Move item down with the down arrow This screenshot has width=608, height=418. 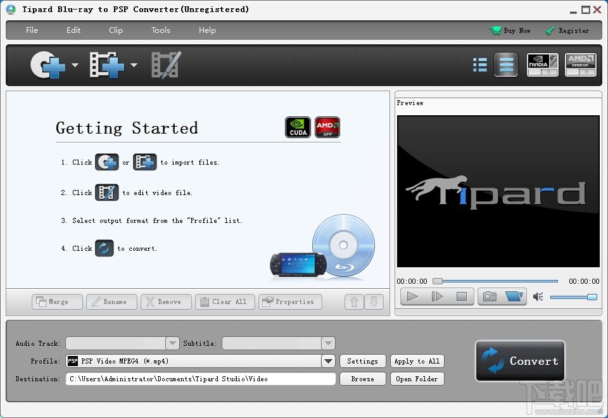pyautogui.click(x=374, y=301)
